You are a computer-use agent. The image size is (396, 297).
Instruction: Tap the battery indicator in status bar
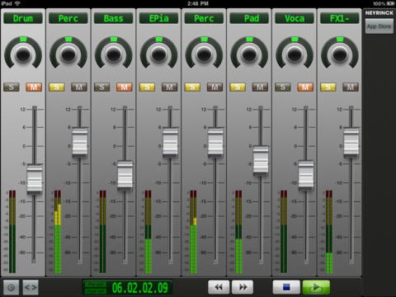391,3
